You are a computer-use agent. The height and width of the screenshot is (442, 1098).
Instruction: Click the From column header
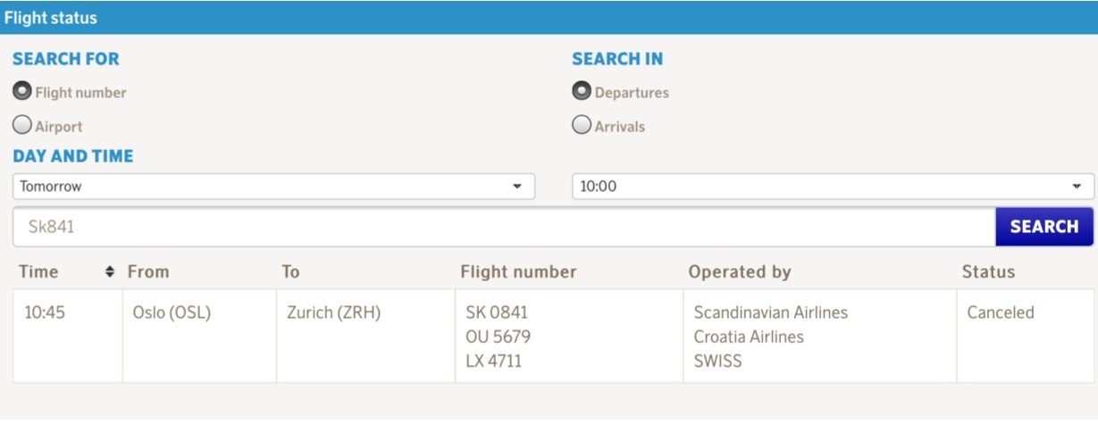(148, 271)
